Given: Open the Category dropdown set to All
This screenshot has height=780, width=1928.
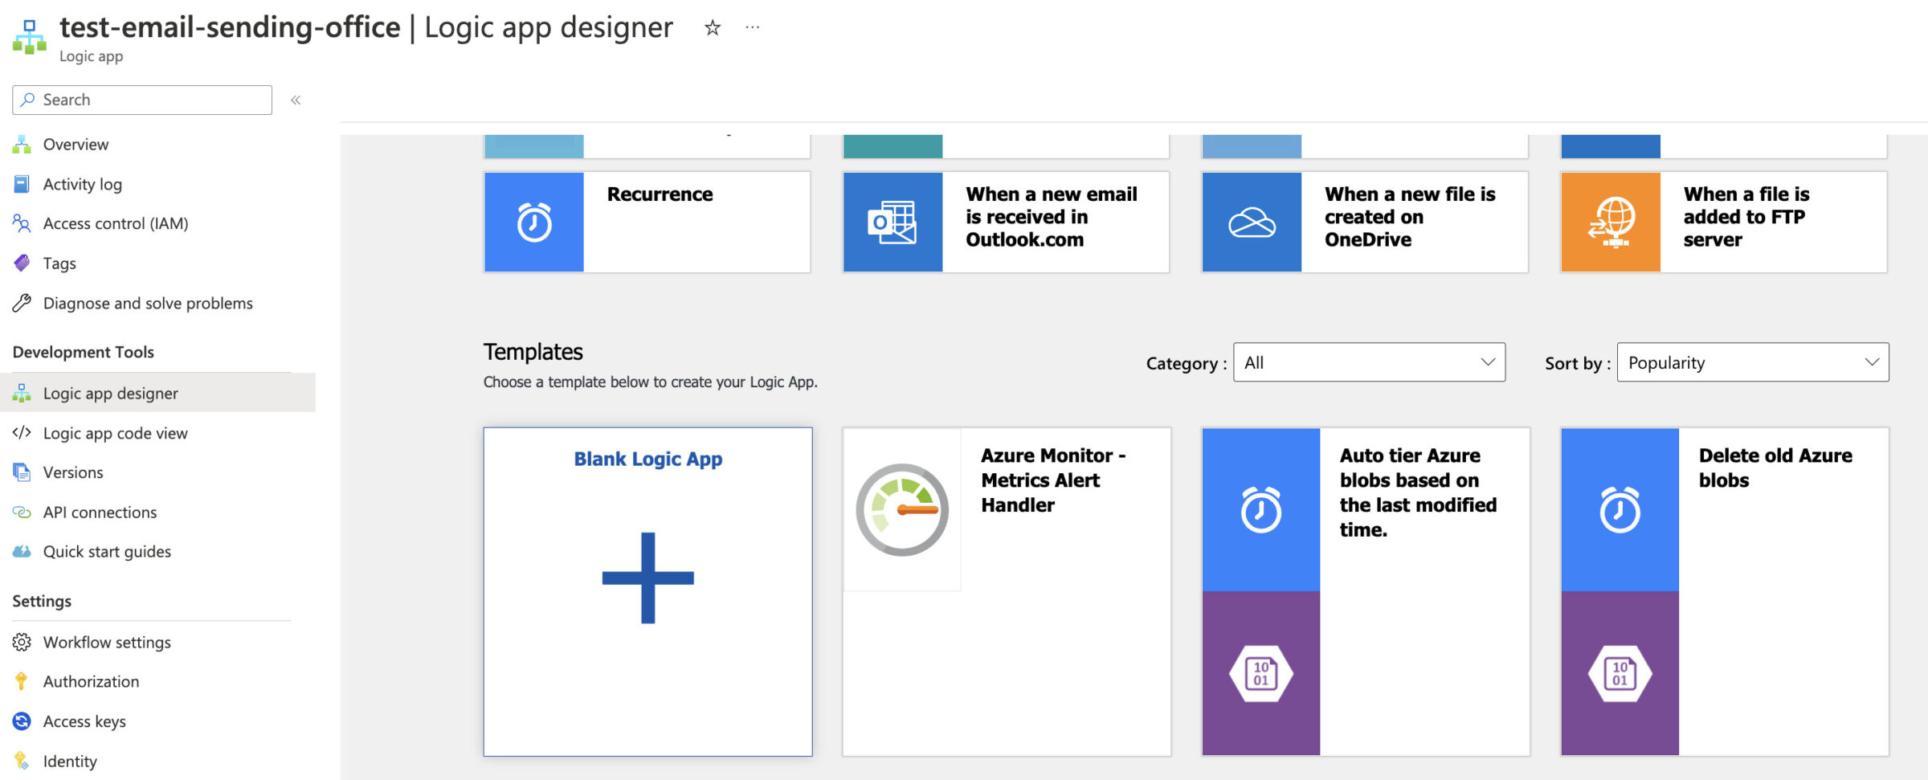Looking at the screenshot, I should pos(1369,362).
